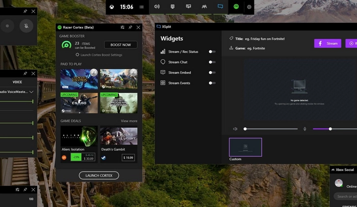The width and height of the screenshot is (357, 207).
Task: Pin the Razer Cortex widget
Action: [x=130, y=27]
